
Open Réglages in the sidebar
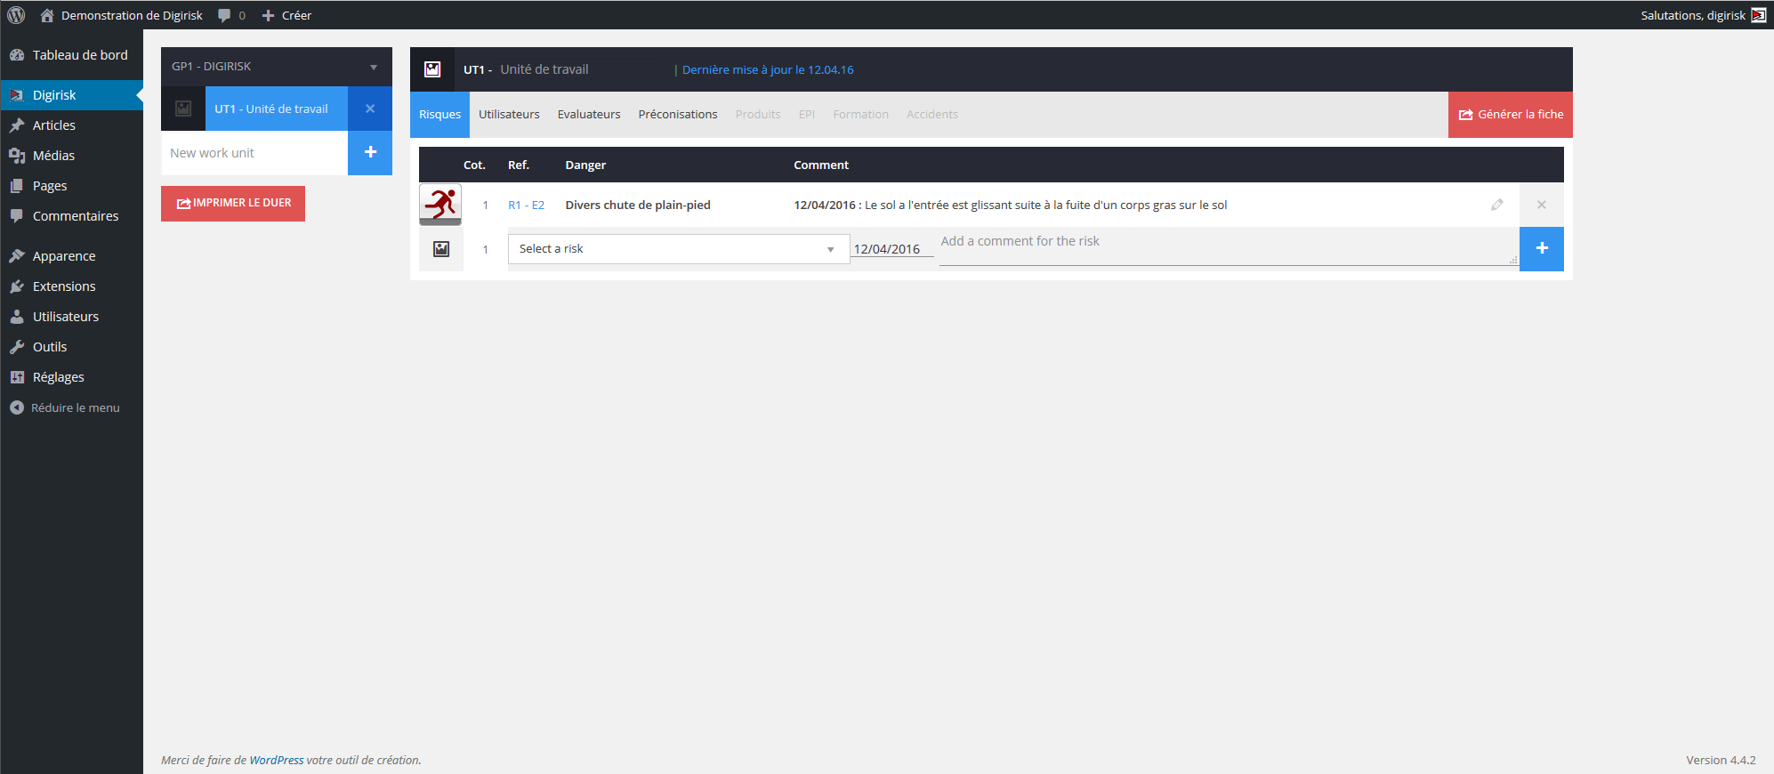71,377
